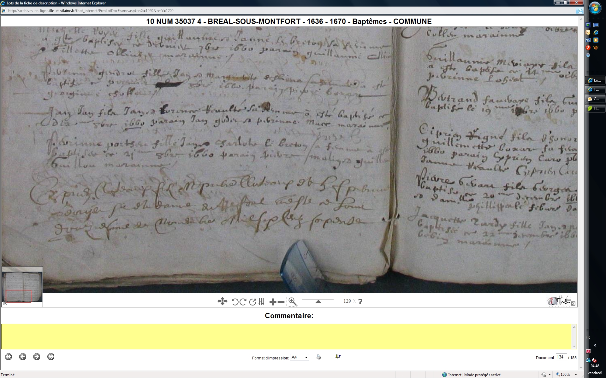Screen dimensions: 606x378
Task: Go to the previous document
Action: 22,357
